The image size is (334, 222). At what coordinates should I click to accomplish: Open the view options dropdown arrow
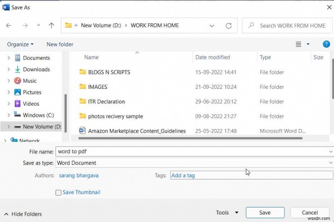[x=308, y=44]
